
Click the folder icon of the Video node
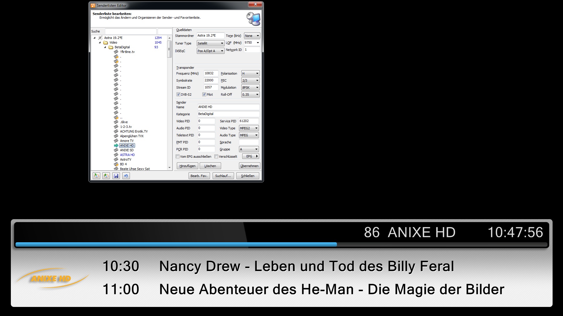click(106, 42)
